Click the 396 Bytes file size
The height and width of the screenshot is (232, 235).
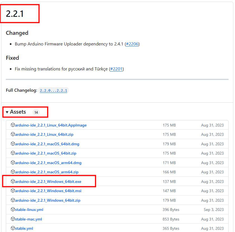171,210
